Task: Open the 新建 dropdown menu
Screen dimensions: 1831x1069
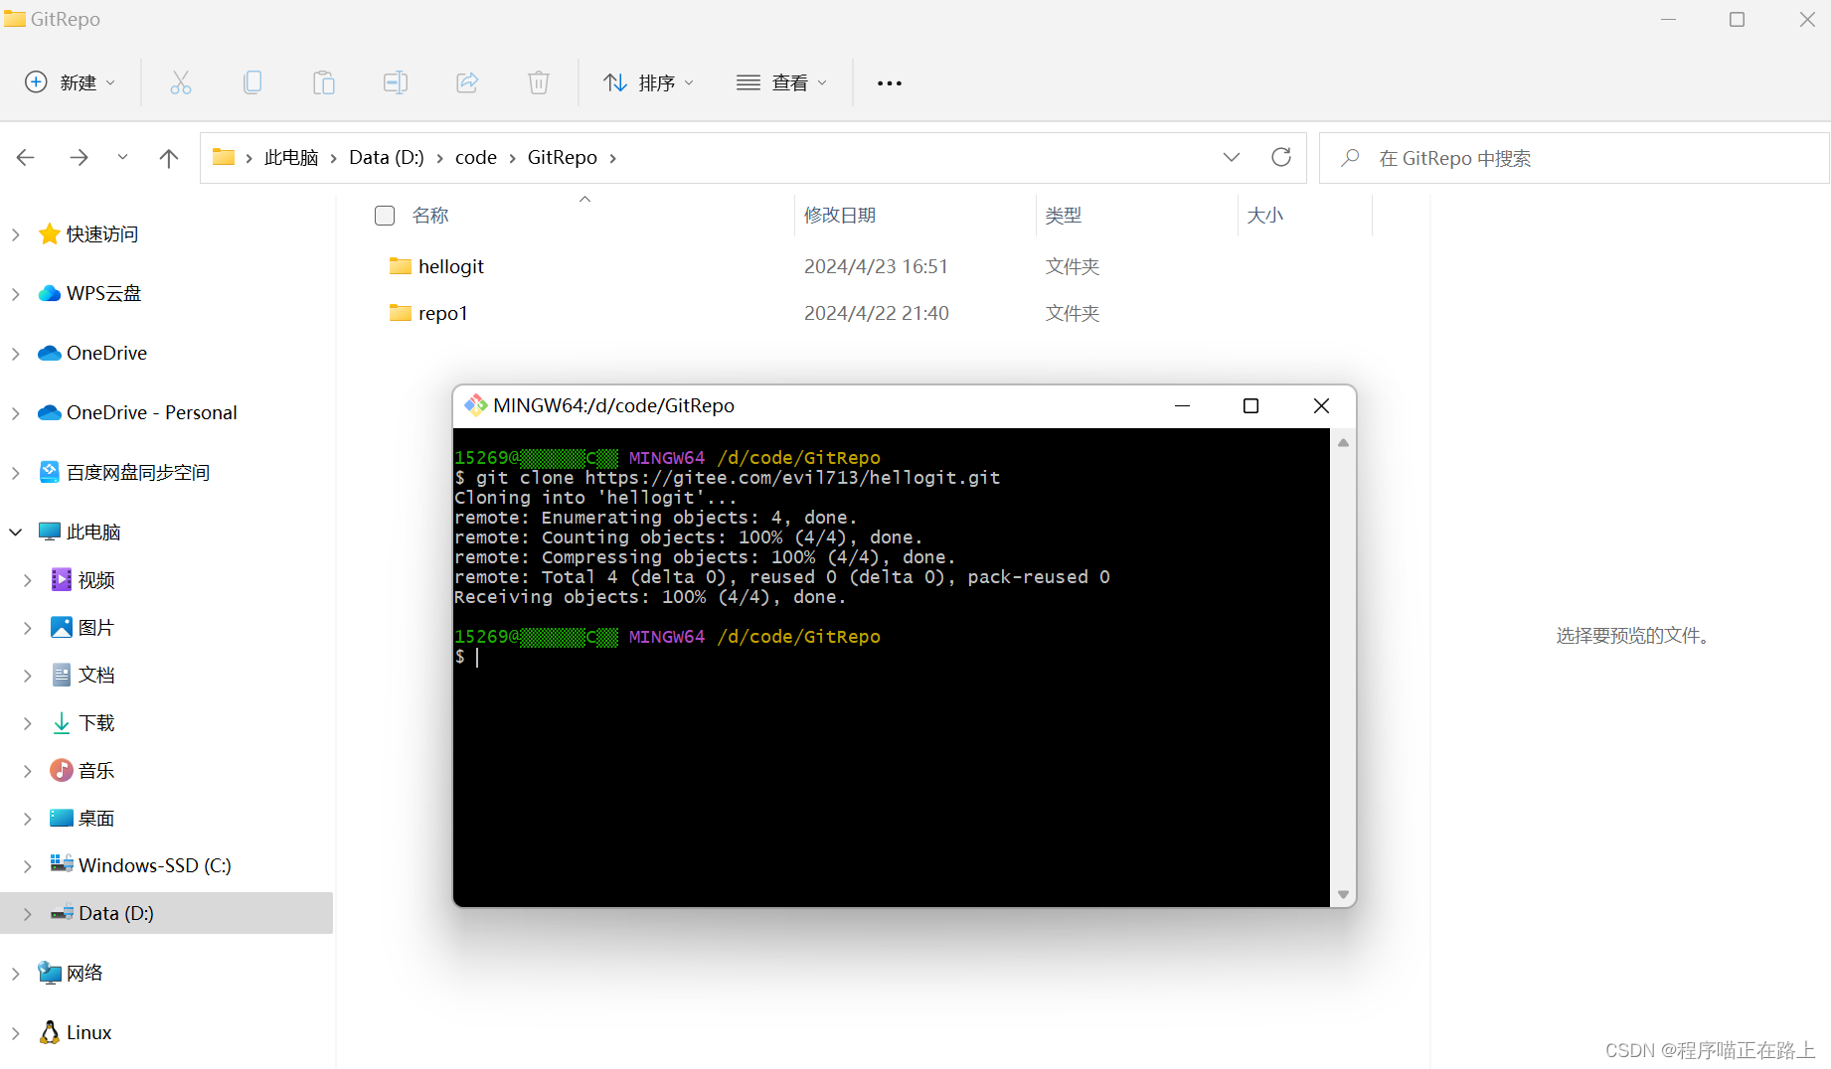Action: pos(70,82)
